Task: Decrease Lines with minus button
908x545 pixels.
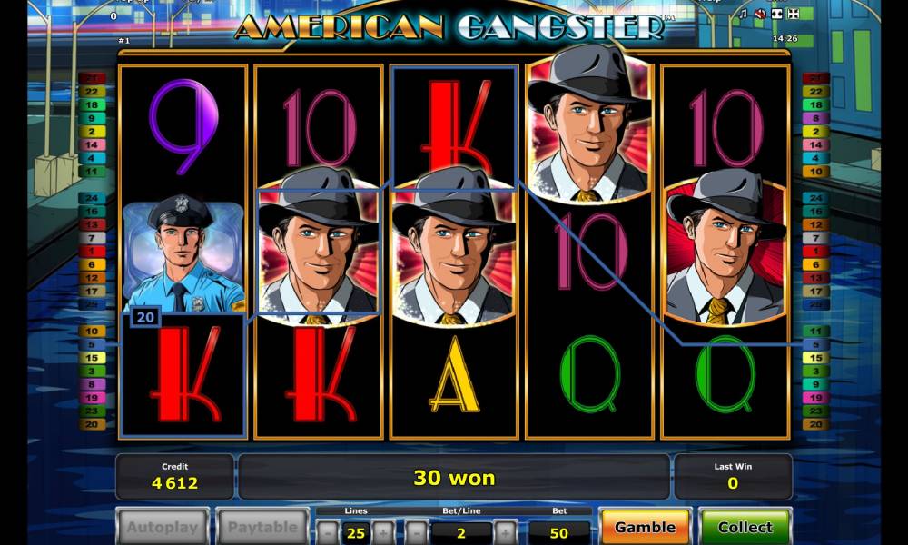Action: [329, 531]
